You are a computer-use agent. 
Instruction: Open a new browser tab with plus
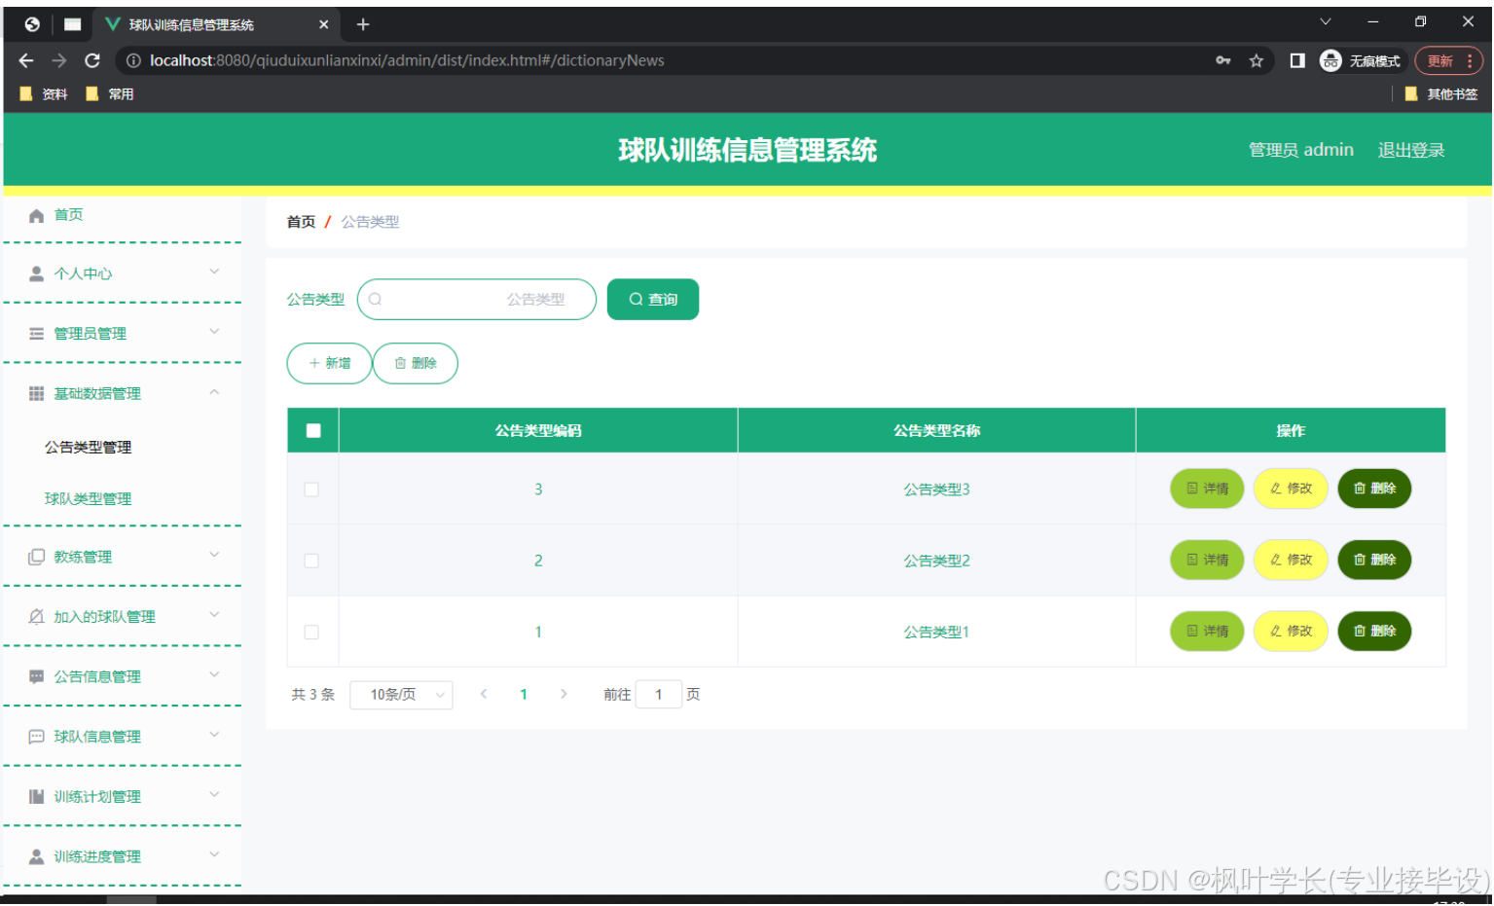coord(363,24)
